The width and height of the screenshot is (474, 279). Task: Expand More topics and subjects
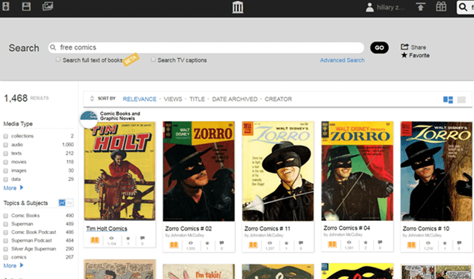click(14, 265)
